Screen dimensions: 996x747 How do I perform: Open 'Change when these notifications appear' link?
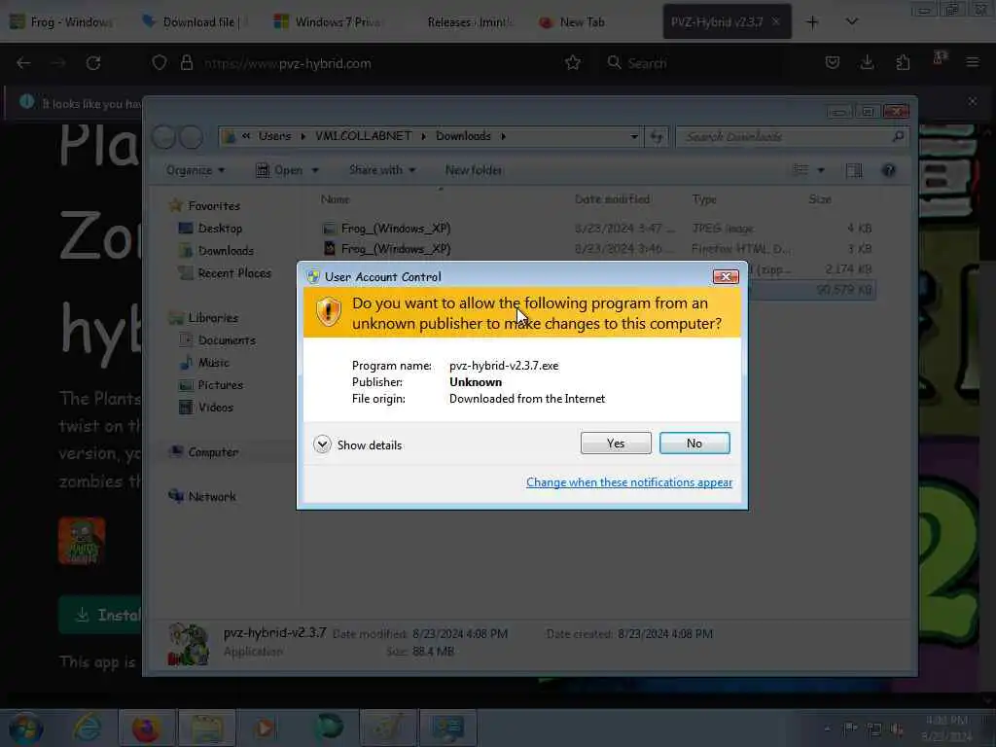tap(629, 482)
